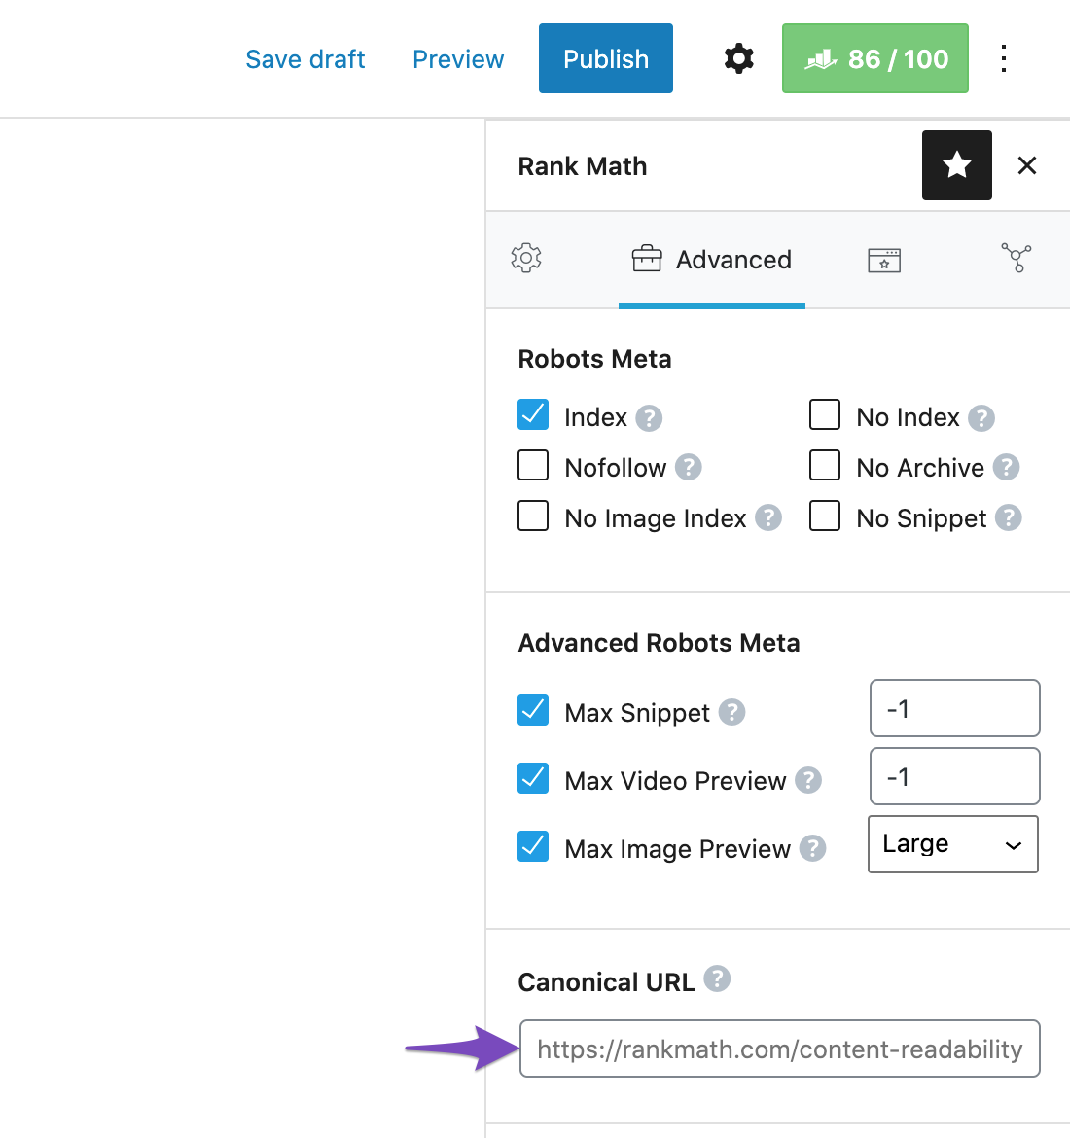This screenshot has height=1138, width=1070.
Task: Show help for Max Snippet
Action: [731, 712]
